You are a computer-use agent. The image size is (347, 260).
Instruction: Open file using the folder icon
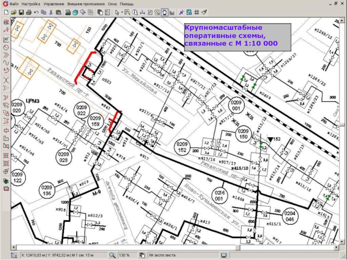coord(13,12)
